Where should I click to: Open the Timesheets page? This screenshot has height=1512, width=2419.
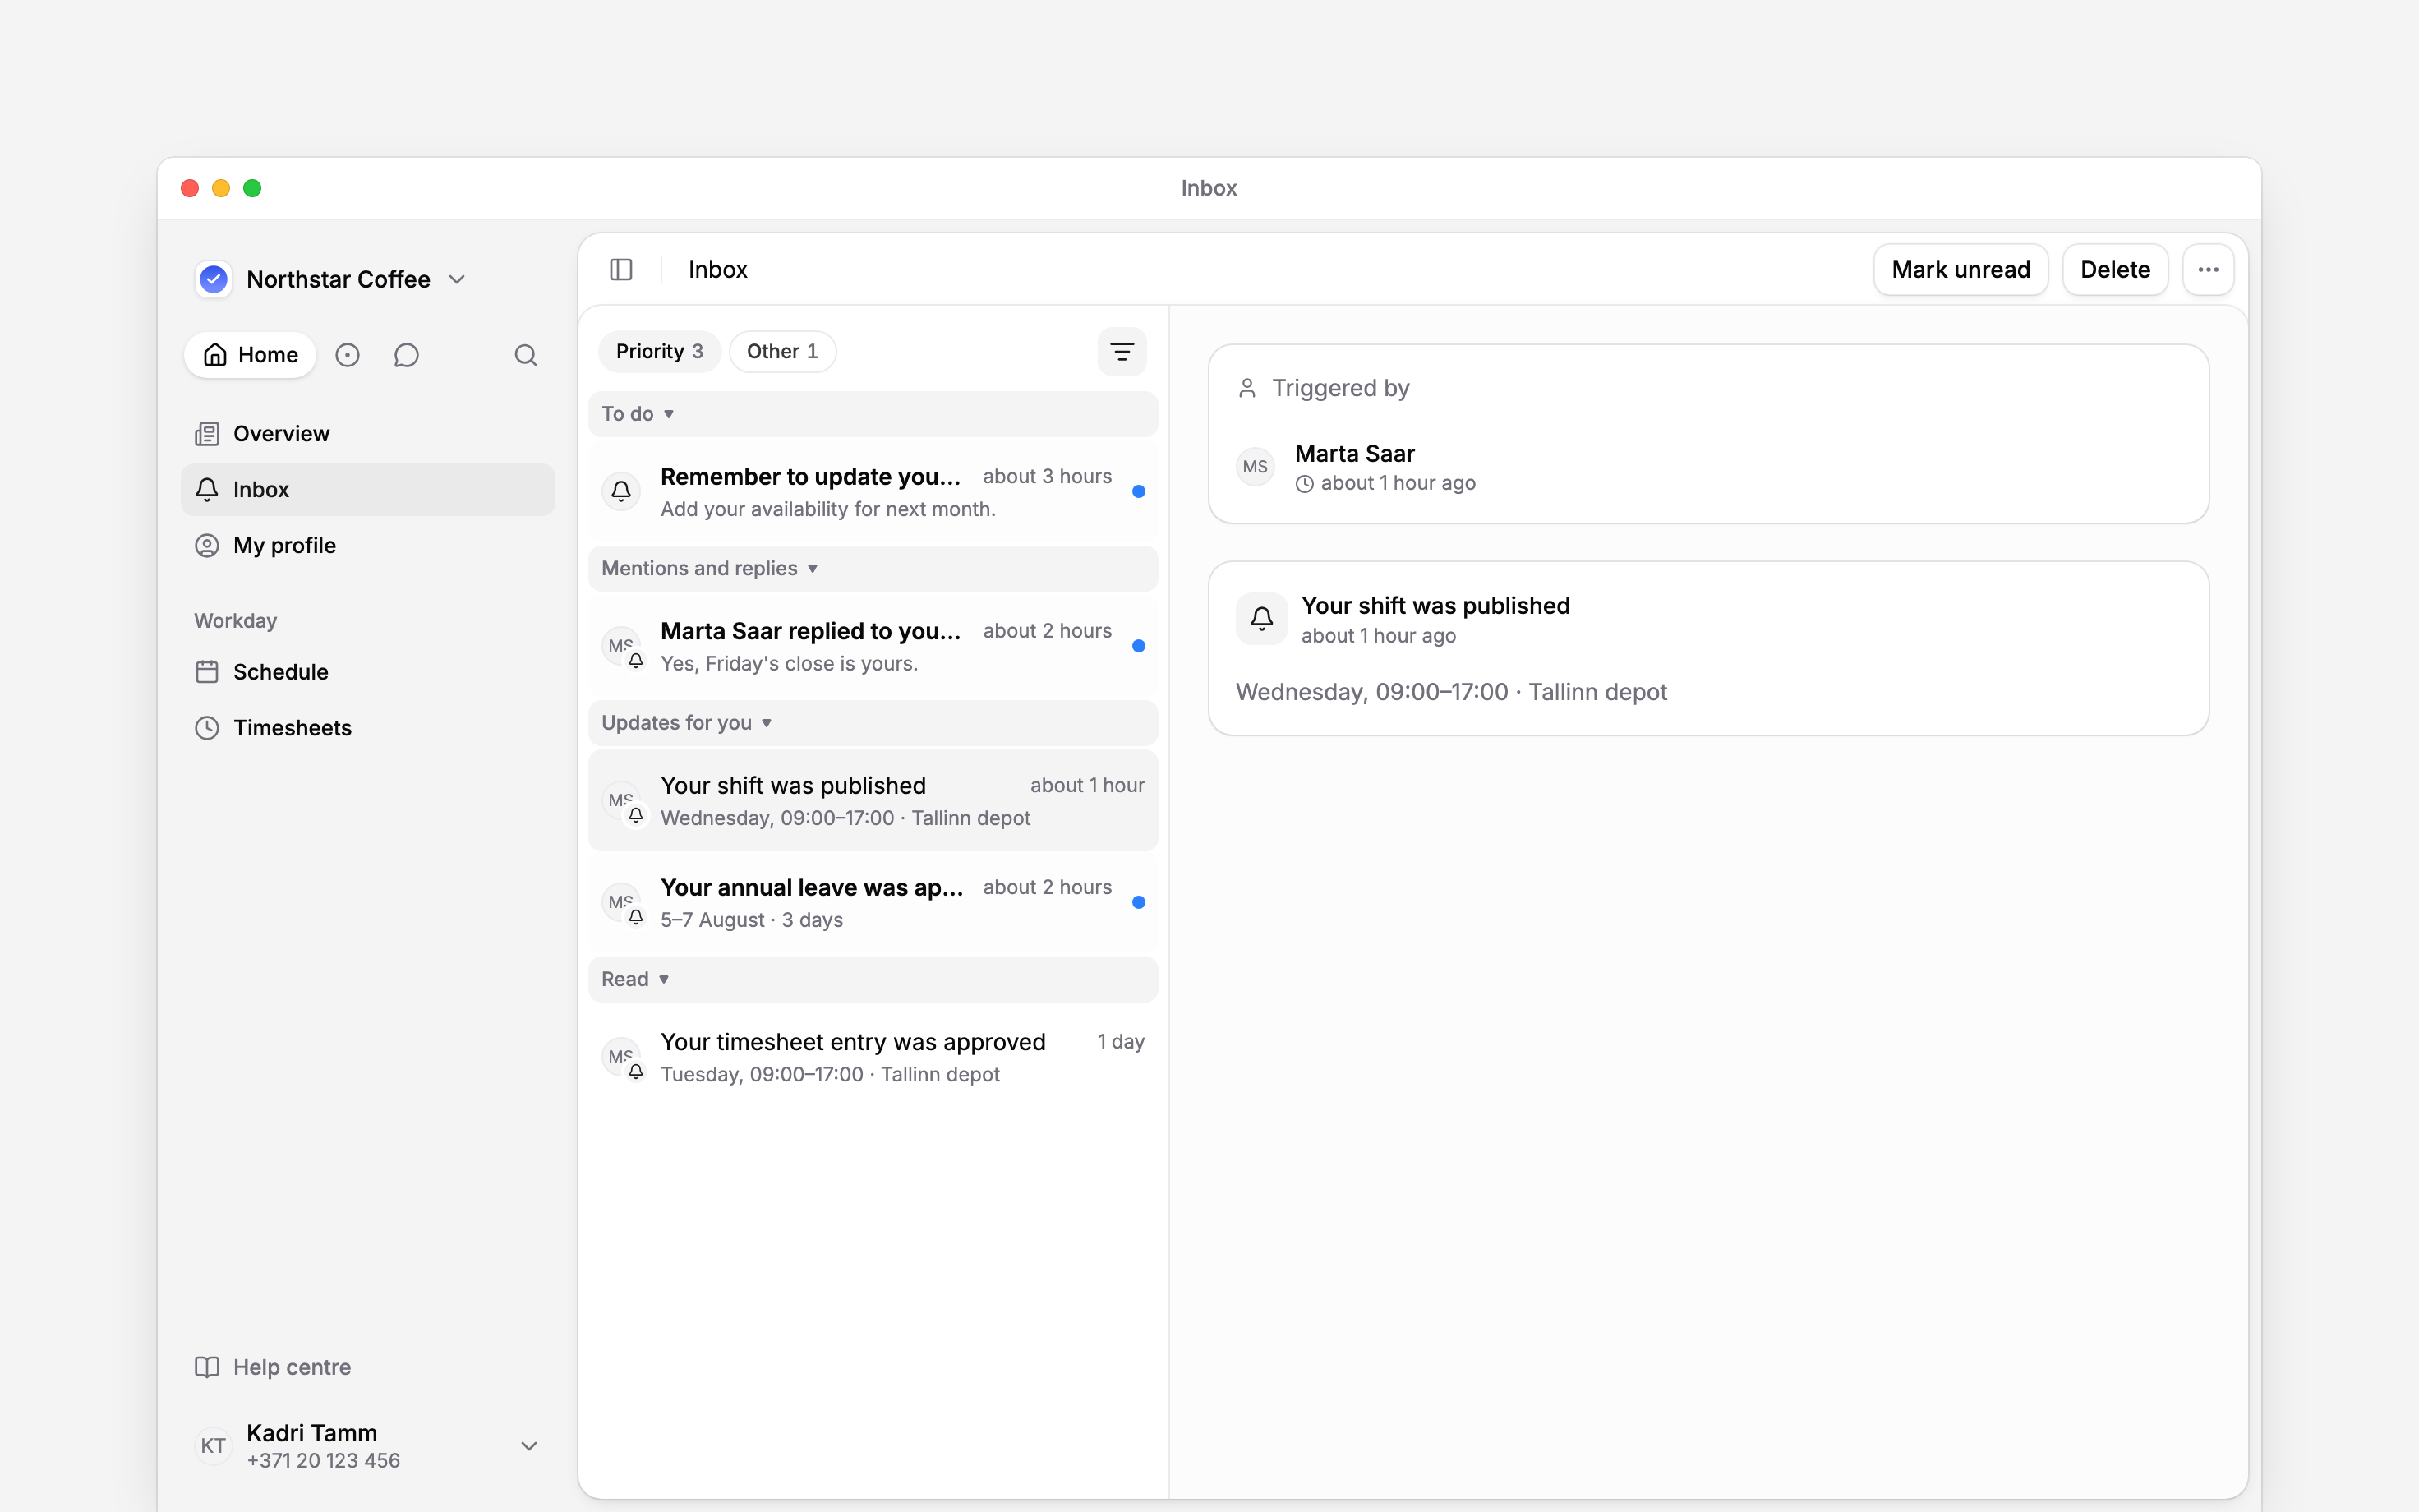(x=368, y=728)
